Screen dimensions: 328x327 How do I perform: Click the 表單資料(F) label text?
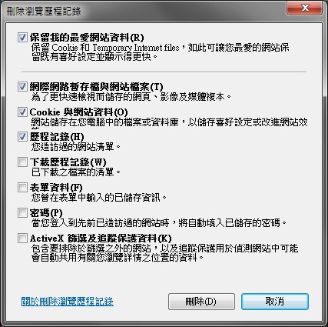pyautogui.click(x=56, y=188)
